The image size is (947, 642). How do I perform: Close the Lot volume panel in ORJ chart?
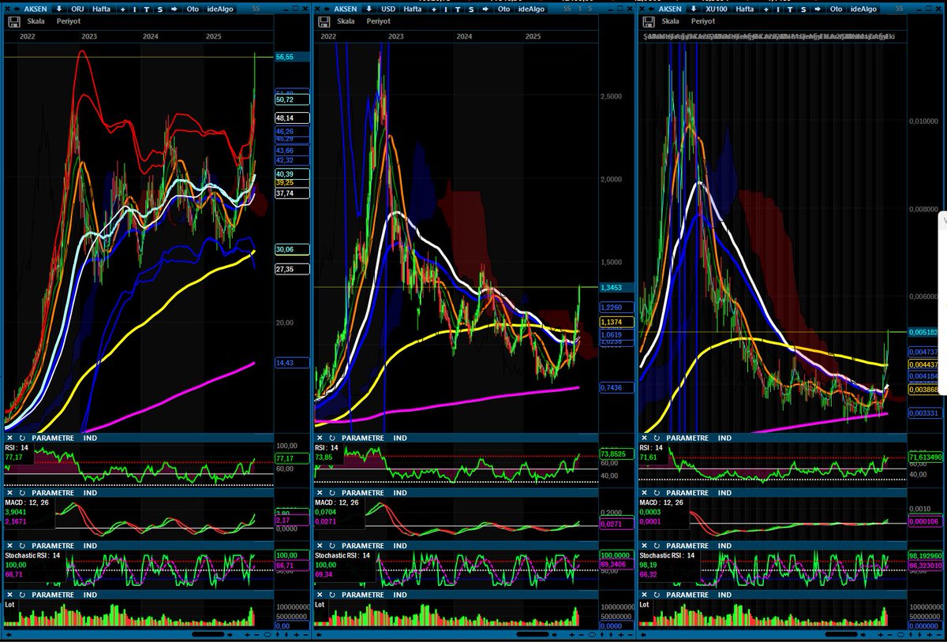click(9, 595)
